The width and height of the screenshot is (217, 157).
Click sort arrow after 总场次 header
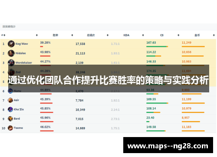click(108, 35)
